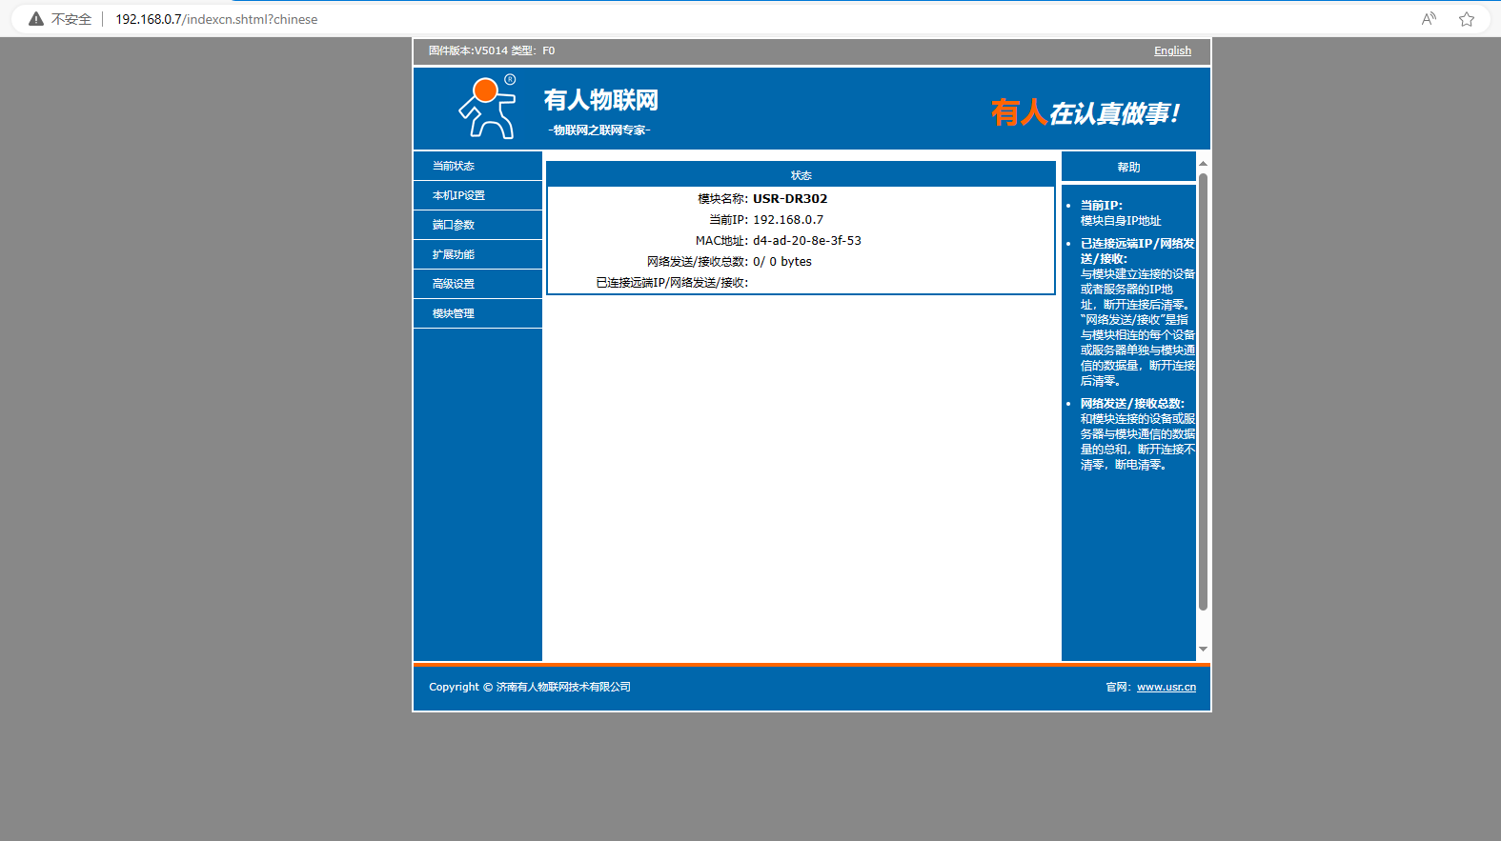Click the 不安全 security label
Viewport: 1501px width, 841px height.
[71, 19]
